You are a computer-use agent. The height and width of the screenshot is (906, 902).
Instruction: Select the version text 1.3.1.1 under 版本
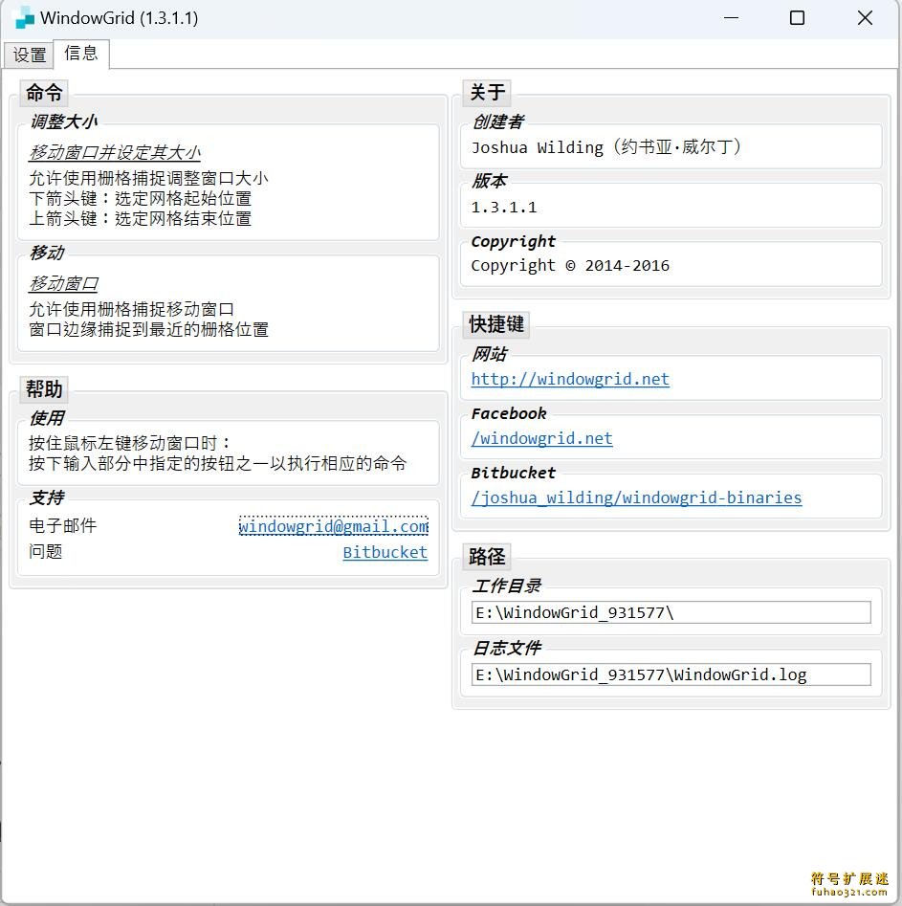503,208
